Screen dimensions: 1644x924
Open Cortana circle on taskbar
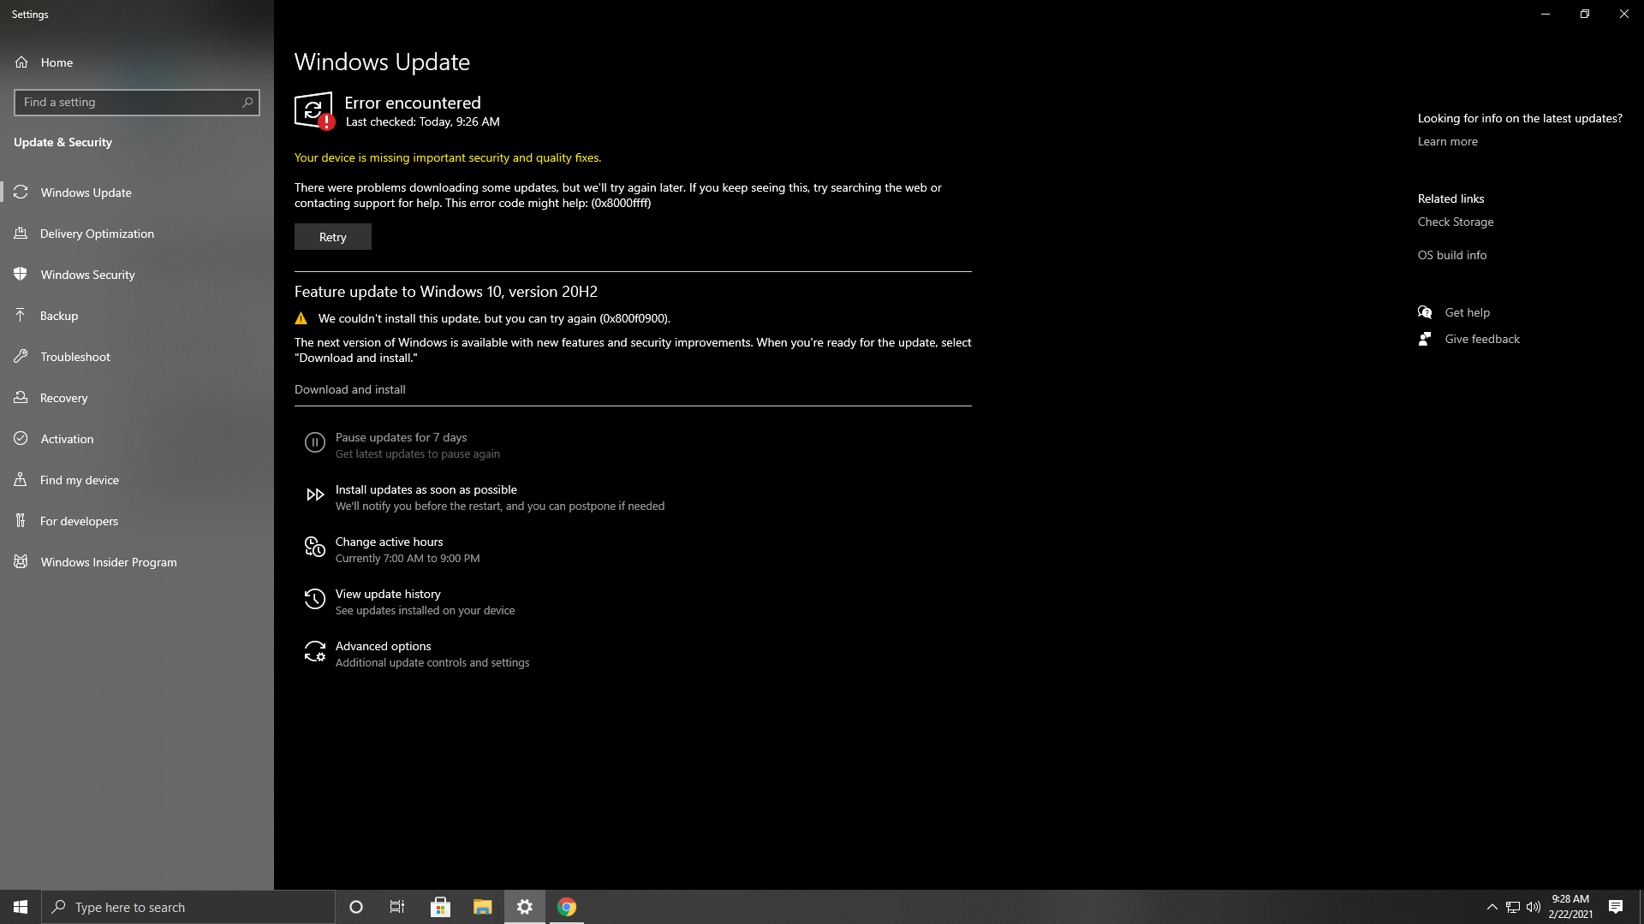[356, 907]
